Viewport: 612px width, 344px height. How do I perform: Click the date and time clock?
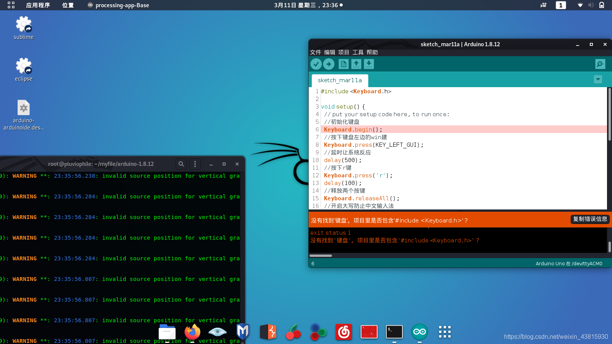308,5
